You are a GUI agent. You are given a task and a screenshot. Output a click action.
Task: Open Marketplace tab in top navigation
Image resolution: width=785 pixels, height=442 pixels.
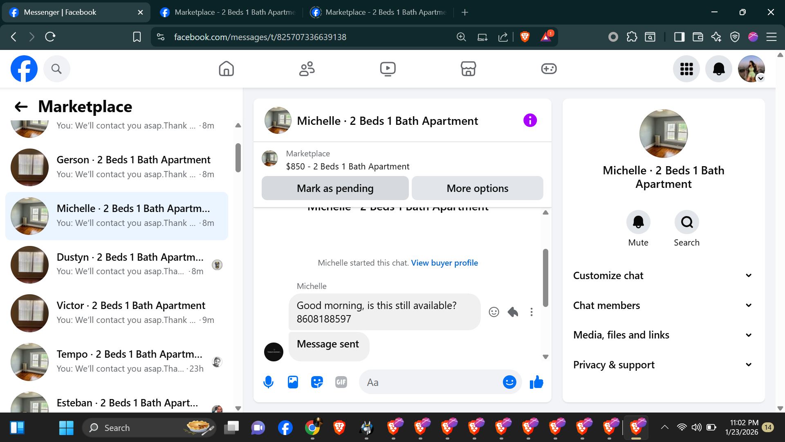click(x=468, y=69)
